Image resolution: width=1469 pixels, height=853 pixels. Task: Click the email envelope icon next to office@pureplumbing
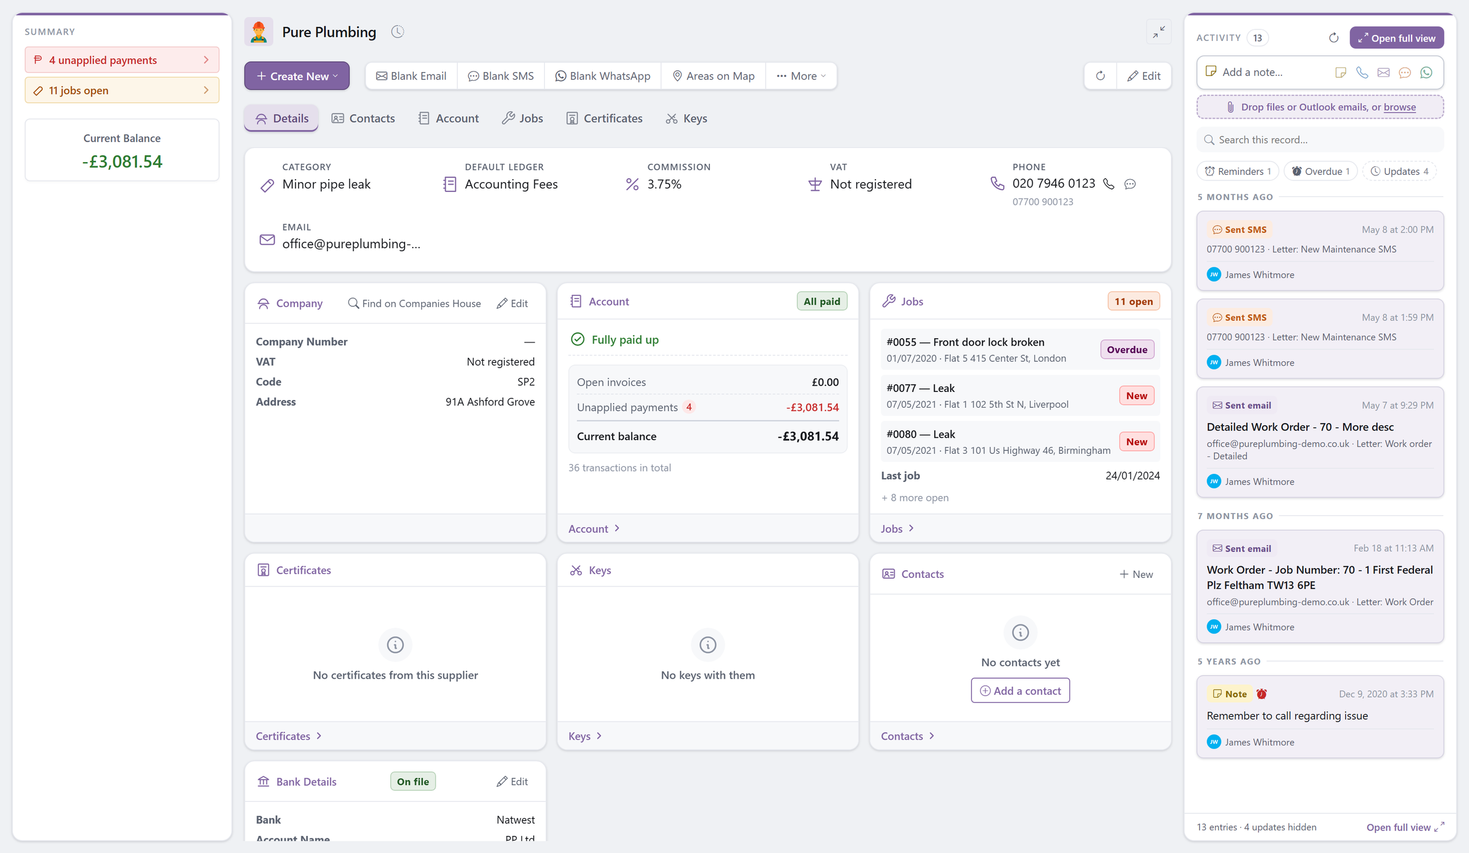coord(267,240)
